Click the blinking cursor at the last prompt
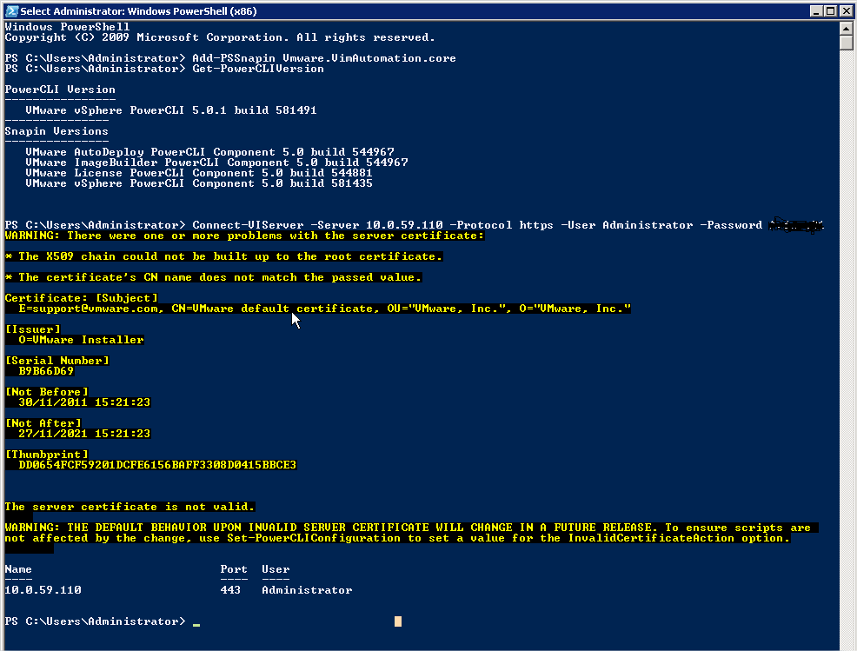Viewport: 857px width, 651px height. tap(196, 622)
